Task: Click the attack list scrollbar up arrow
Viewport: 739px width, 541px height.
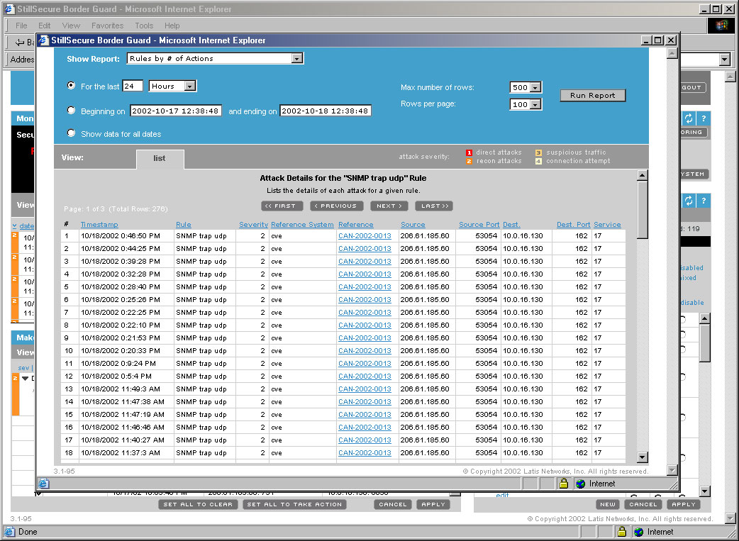Action: point(642,175)
